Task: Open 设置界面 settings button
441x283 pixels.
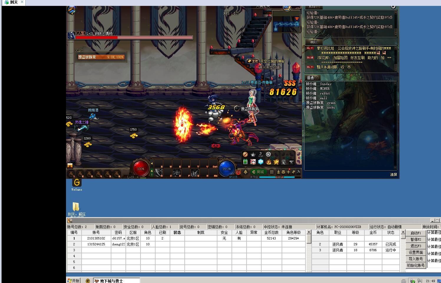Action: [416, 252]
